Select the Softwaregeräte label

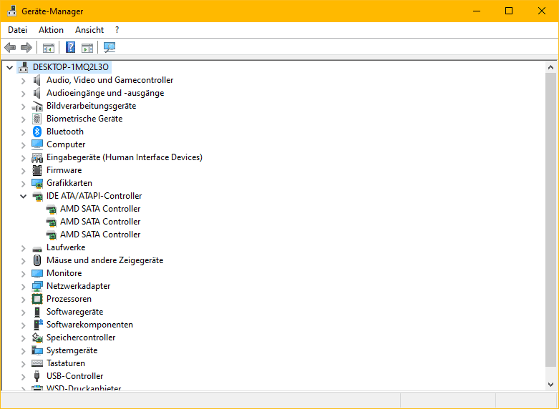[75, 312]
